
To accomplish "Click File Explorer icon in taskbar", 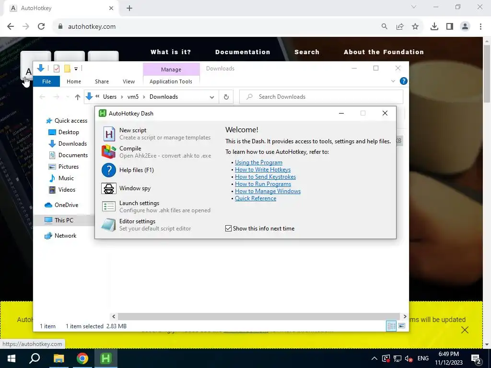I will coord(58,358).
